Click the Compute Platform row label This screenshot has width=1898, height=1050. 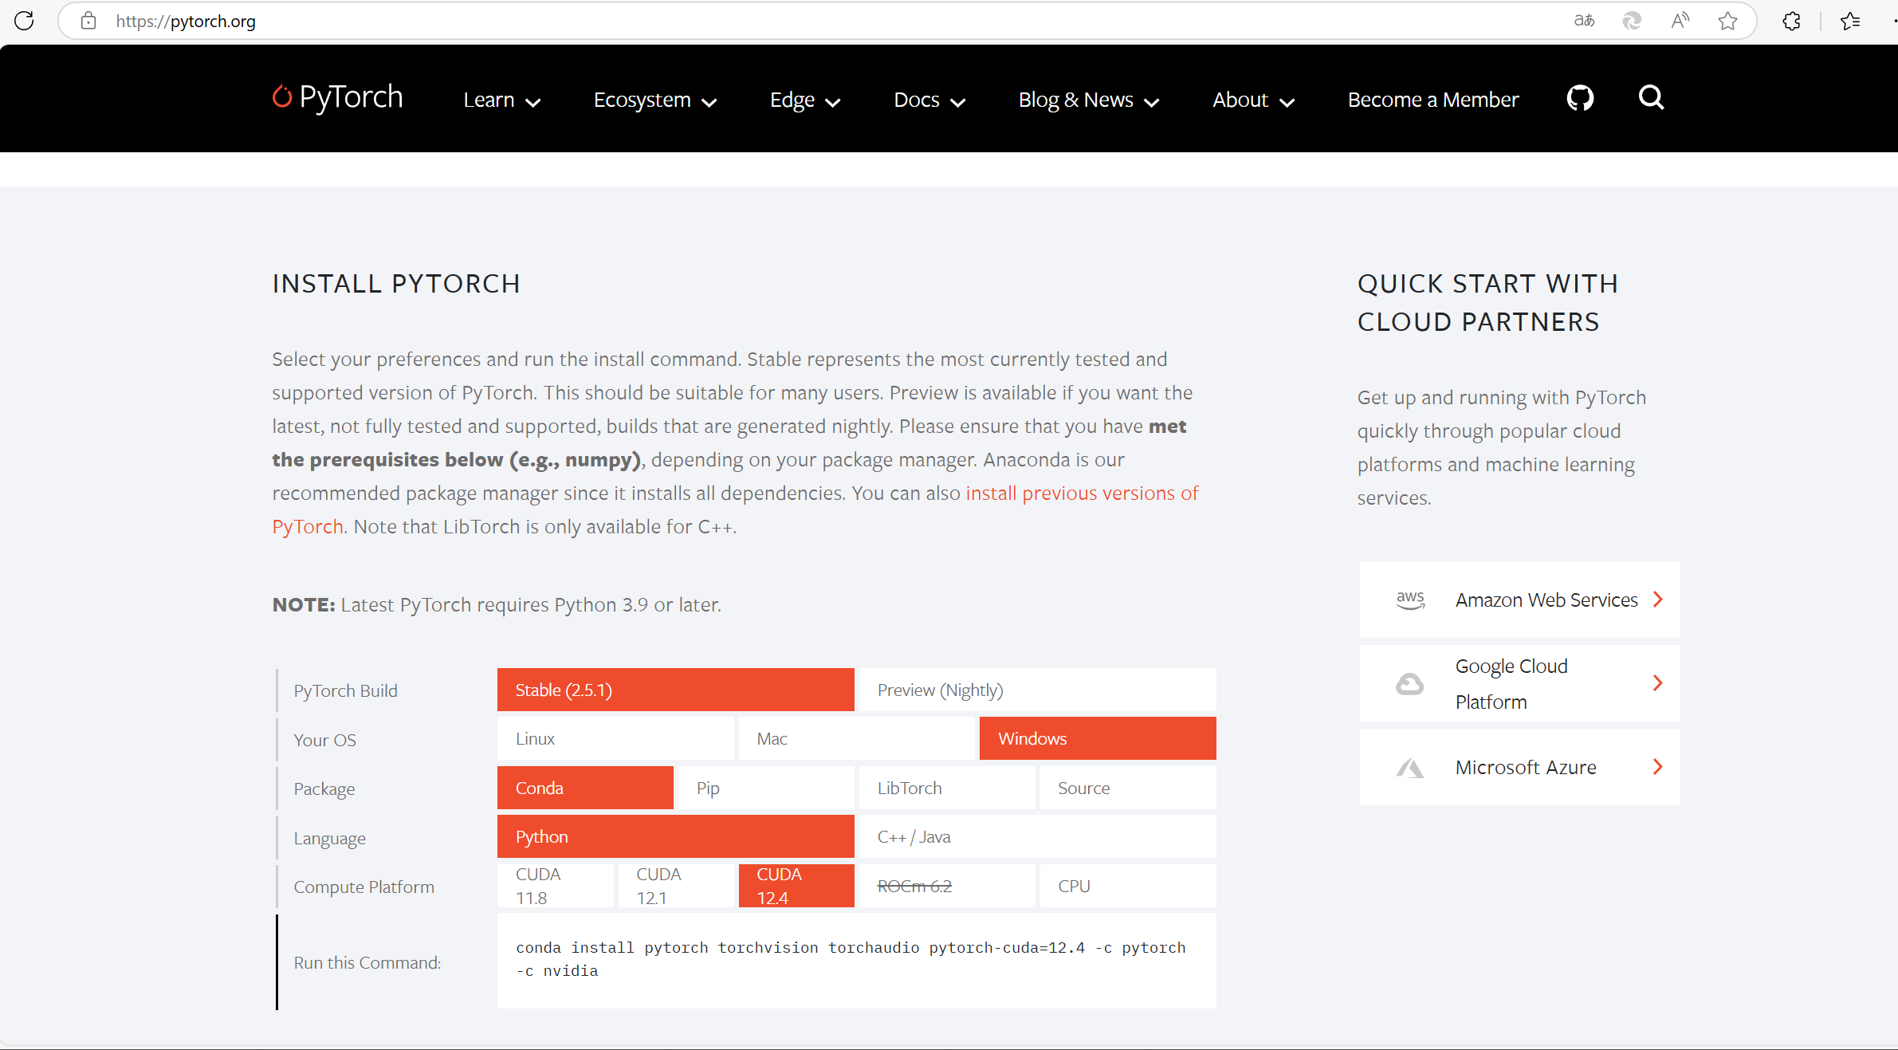click(363, 887)
